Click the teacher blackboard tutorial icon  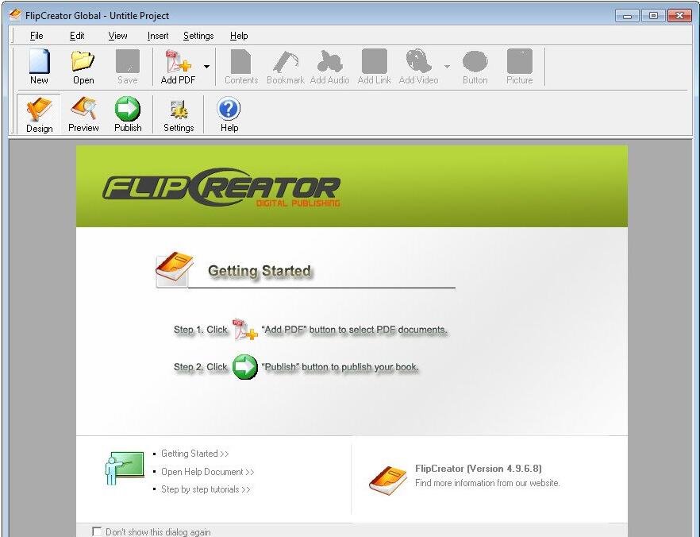click(x=125, y=468)
